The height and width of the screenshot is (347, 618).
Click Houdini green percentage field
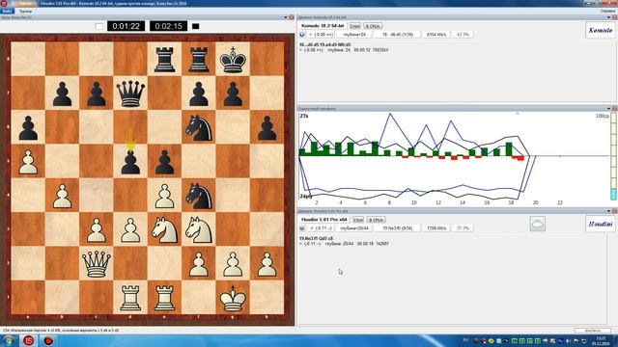click(x=463, y=228)
